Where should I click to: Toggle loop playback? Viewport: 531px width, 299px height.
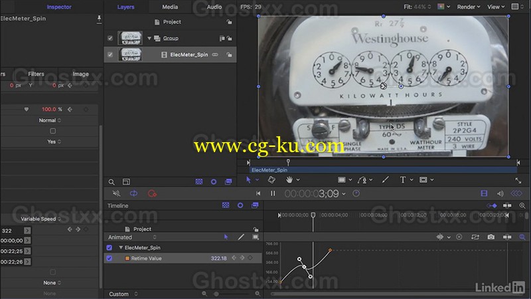point(134,193)
